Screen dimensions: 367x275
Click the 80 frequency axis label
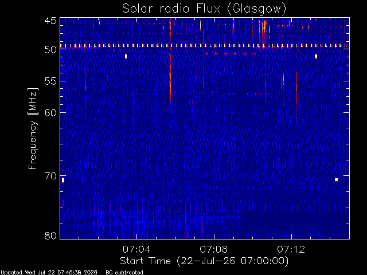50,235
